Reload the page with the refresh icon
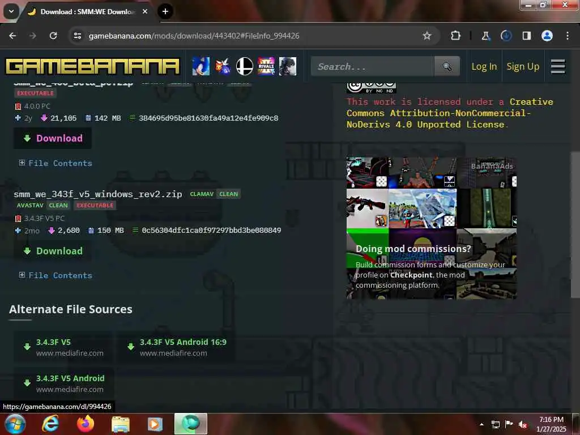580x435 pixels. (x=53, y=36)
